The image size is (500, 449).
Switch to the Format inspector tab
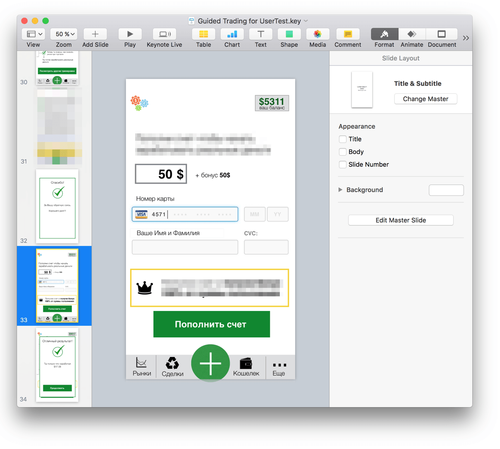click(384, 34)
